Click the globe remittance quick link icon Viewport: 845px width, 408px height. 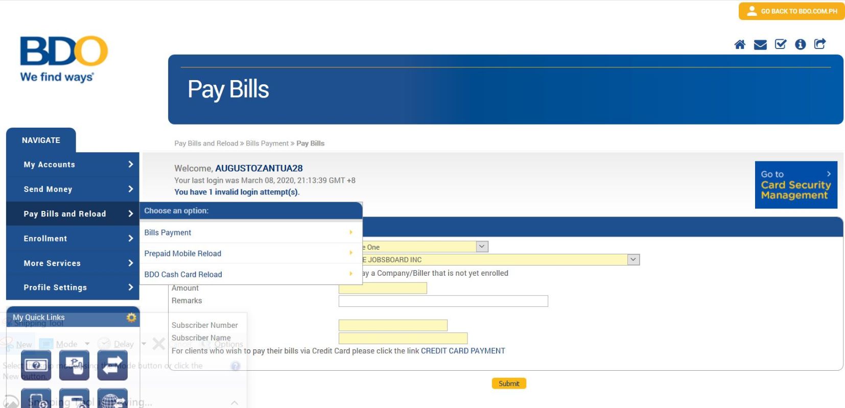(x=112, y=398)
